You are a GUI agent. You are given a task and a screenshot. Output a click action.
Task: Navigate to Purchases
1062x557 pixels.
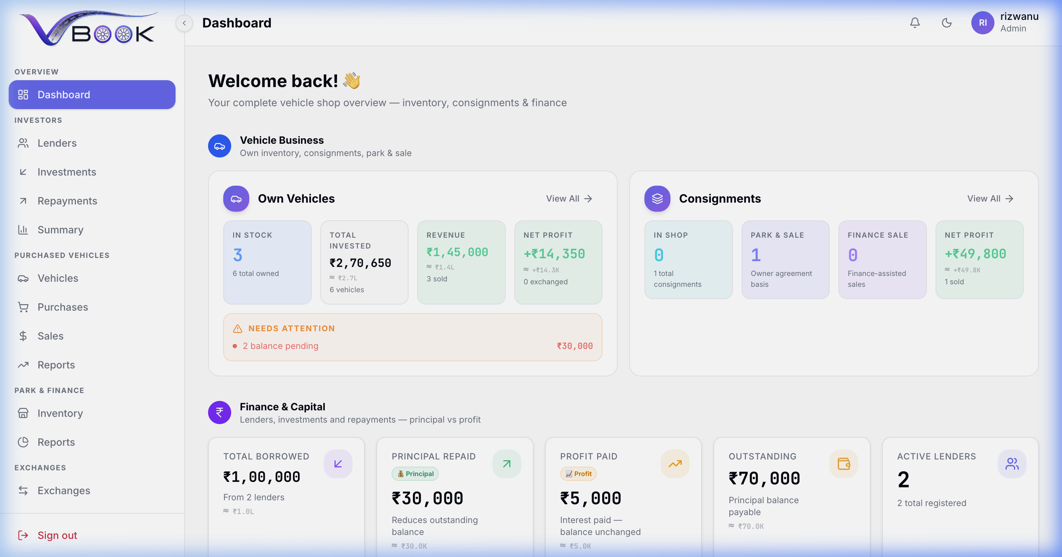tap(92, 307)
